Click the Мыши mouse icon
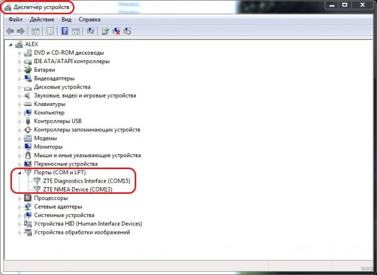Screen dimensions: 377x275 click(x=28, y=156)
